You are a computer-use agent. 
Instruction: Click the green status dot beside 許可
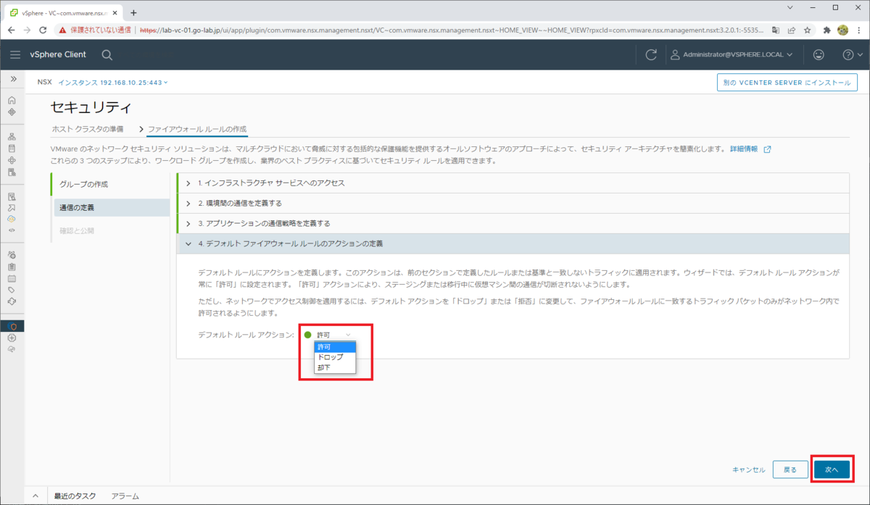coord(308,335)
